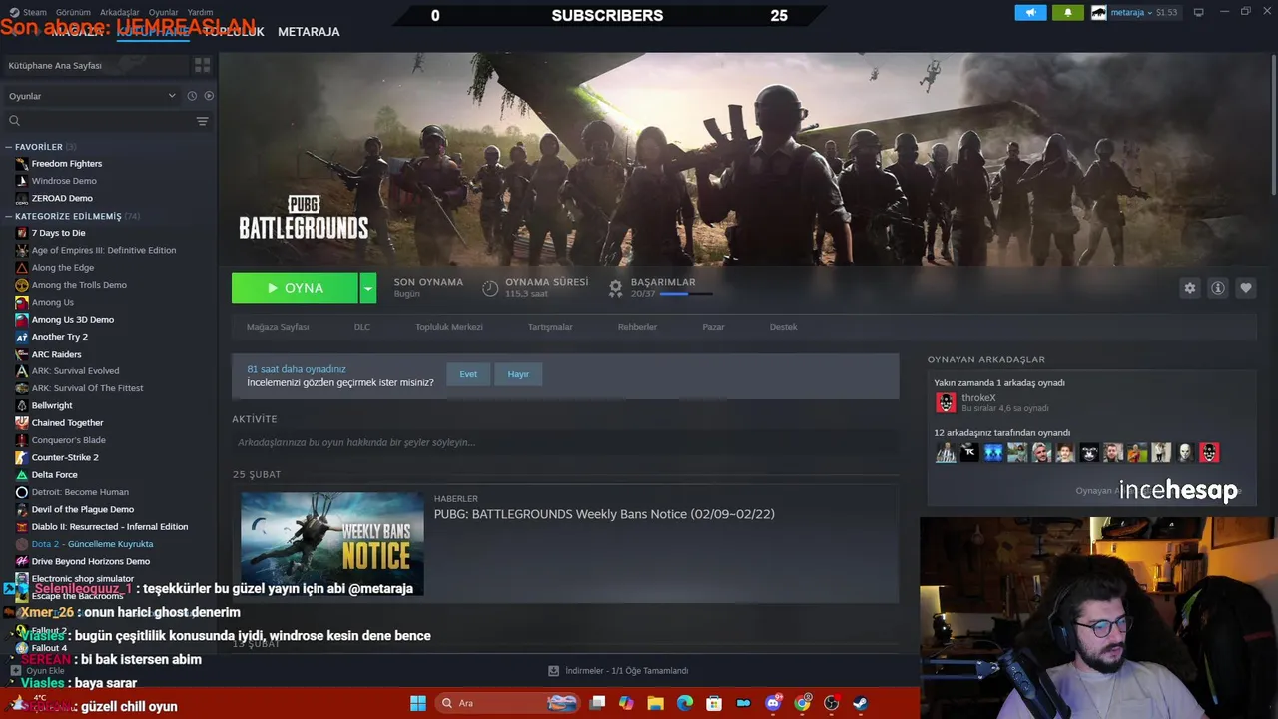Open the Mağaza Sayfası link

[278, 327]
